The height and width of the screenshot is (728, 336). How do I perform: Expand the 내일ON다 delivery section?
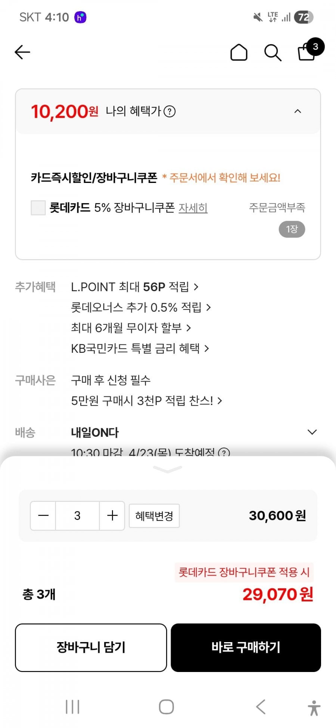click(x=312, y=432)
